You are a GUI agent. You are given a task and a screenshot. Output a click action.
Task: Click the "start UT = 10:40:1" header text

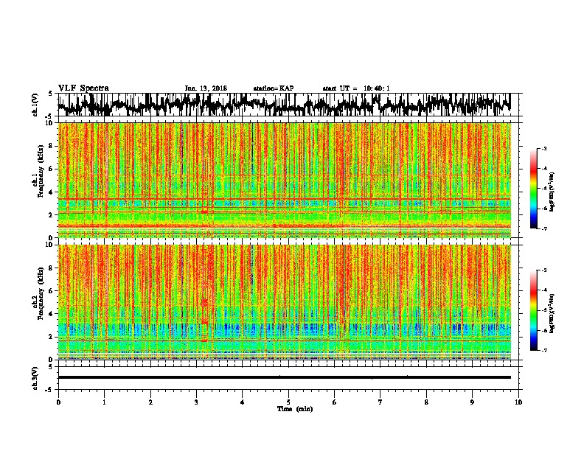point(356,88)
